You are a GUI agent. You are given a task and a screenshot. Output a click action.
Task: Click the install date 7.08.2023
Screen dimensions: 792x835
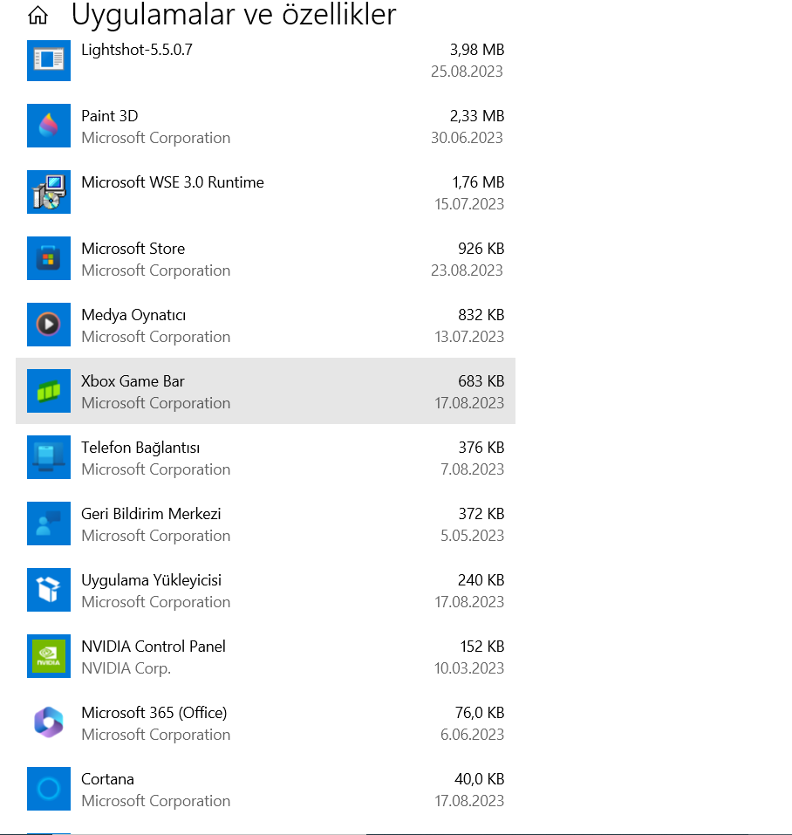tap(472, 469)
